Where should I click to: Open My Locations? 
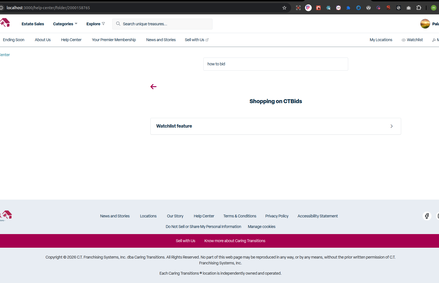tap(381, 40)
